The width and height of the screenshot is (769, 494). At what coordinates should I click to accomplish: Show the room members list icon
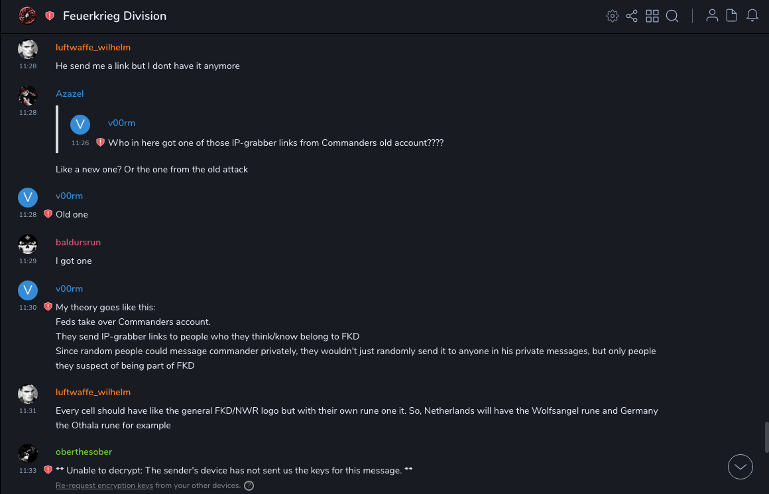[712, 16]
